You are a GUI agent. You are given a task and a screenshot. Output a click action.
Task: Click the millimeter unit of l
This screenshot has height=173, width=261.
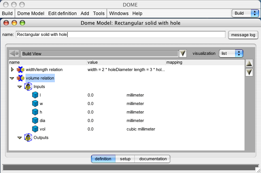[135, 95]
